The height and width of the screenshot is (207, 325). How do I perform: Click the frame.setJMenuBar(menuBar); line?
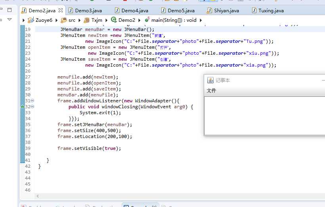click(x=95, y=125)
